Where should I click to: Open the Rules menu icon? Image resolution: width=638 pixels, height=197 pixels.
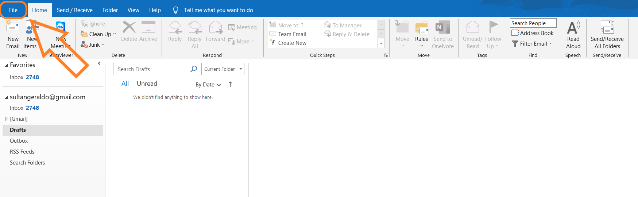point(421,28)
